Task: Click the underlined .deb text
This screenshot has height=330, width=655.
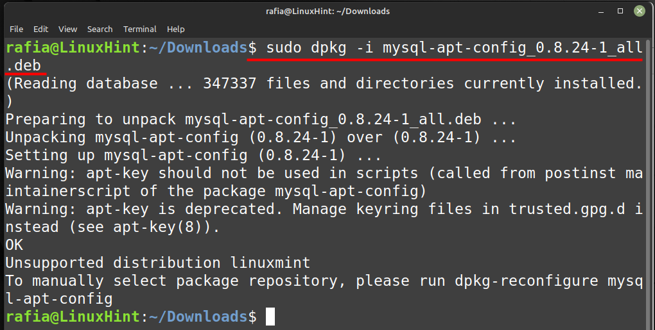Action: 23,66
